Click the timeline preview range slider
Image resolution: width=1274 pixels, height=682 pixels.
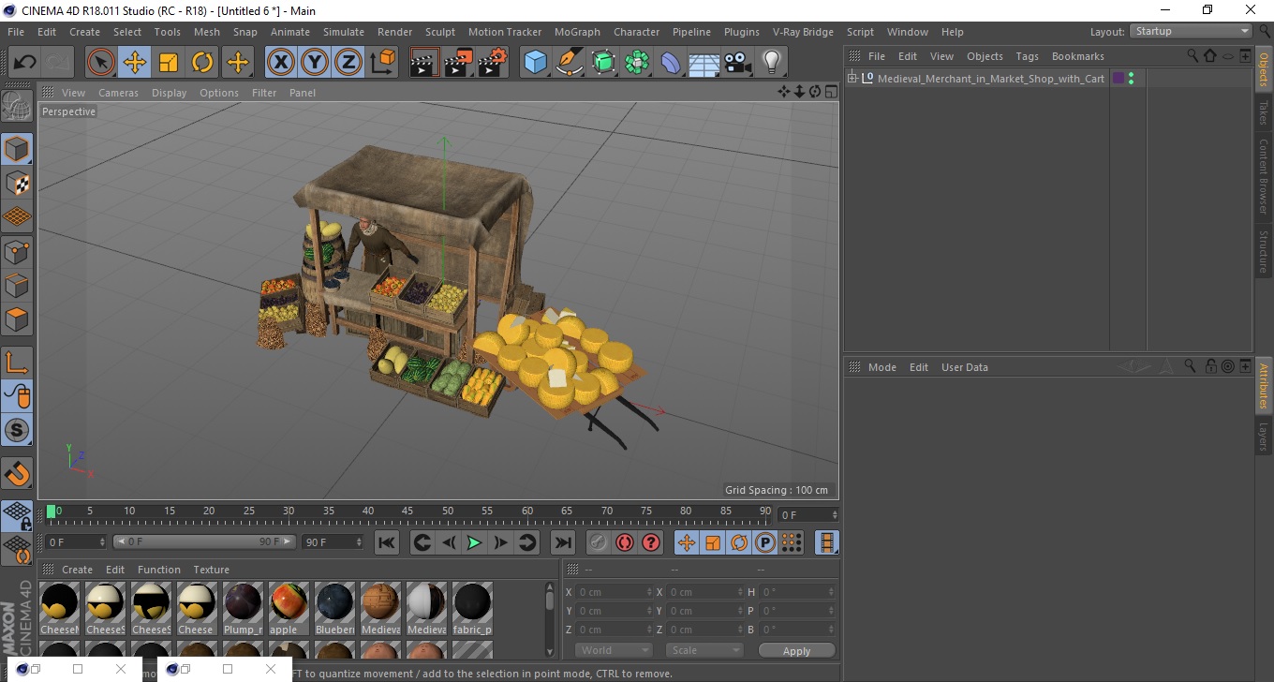tap(205, 542)
